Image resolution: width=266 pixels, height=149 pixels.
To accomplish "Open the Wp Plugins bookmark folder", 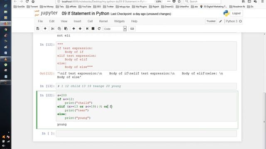I will pos(140,7).
